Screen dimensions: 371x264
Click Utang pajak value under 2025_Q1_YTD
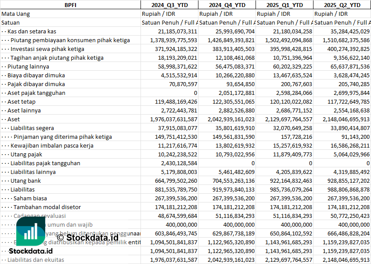tap(292, 154)
